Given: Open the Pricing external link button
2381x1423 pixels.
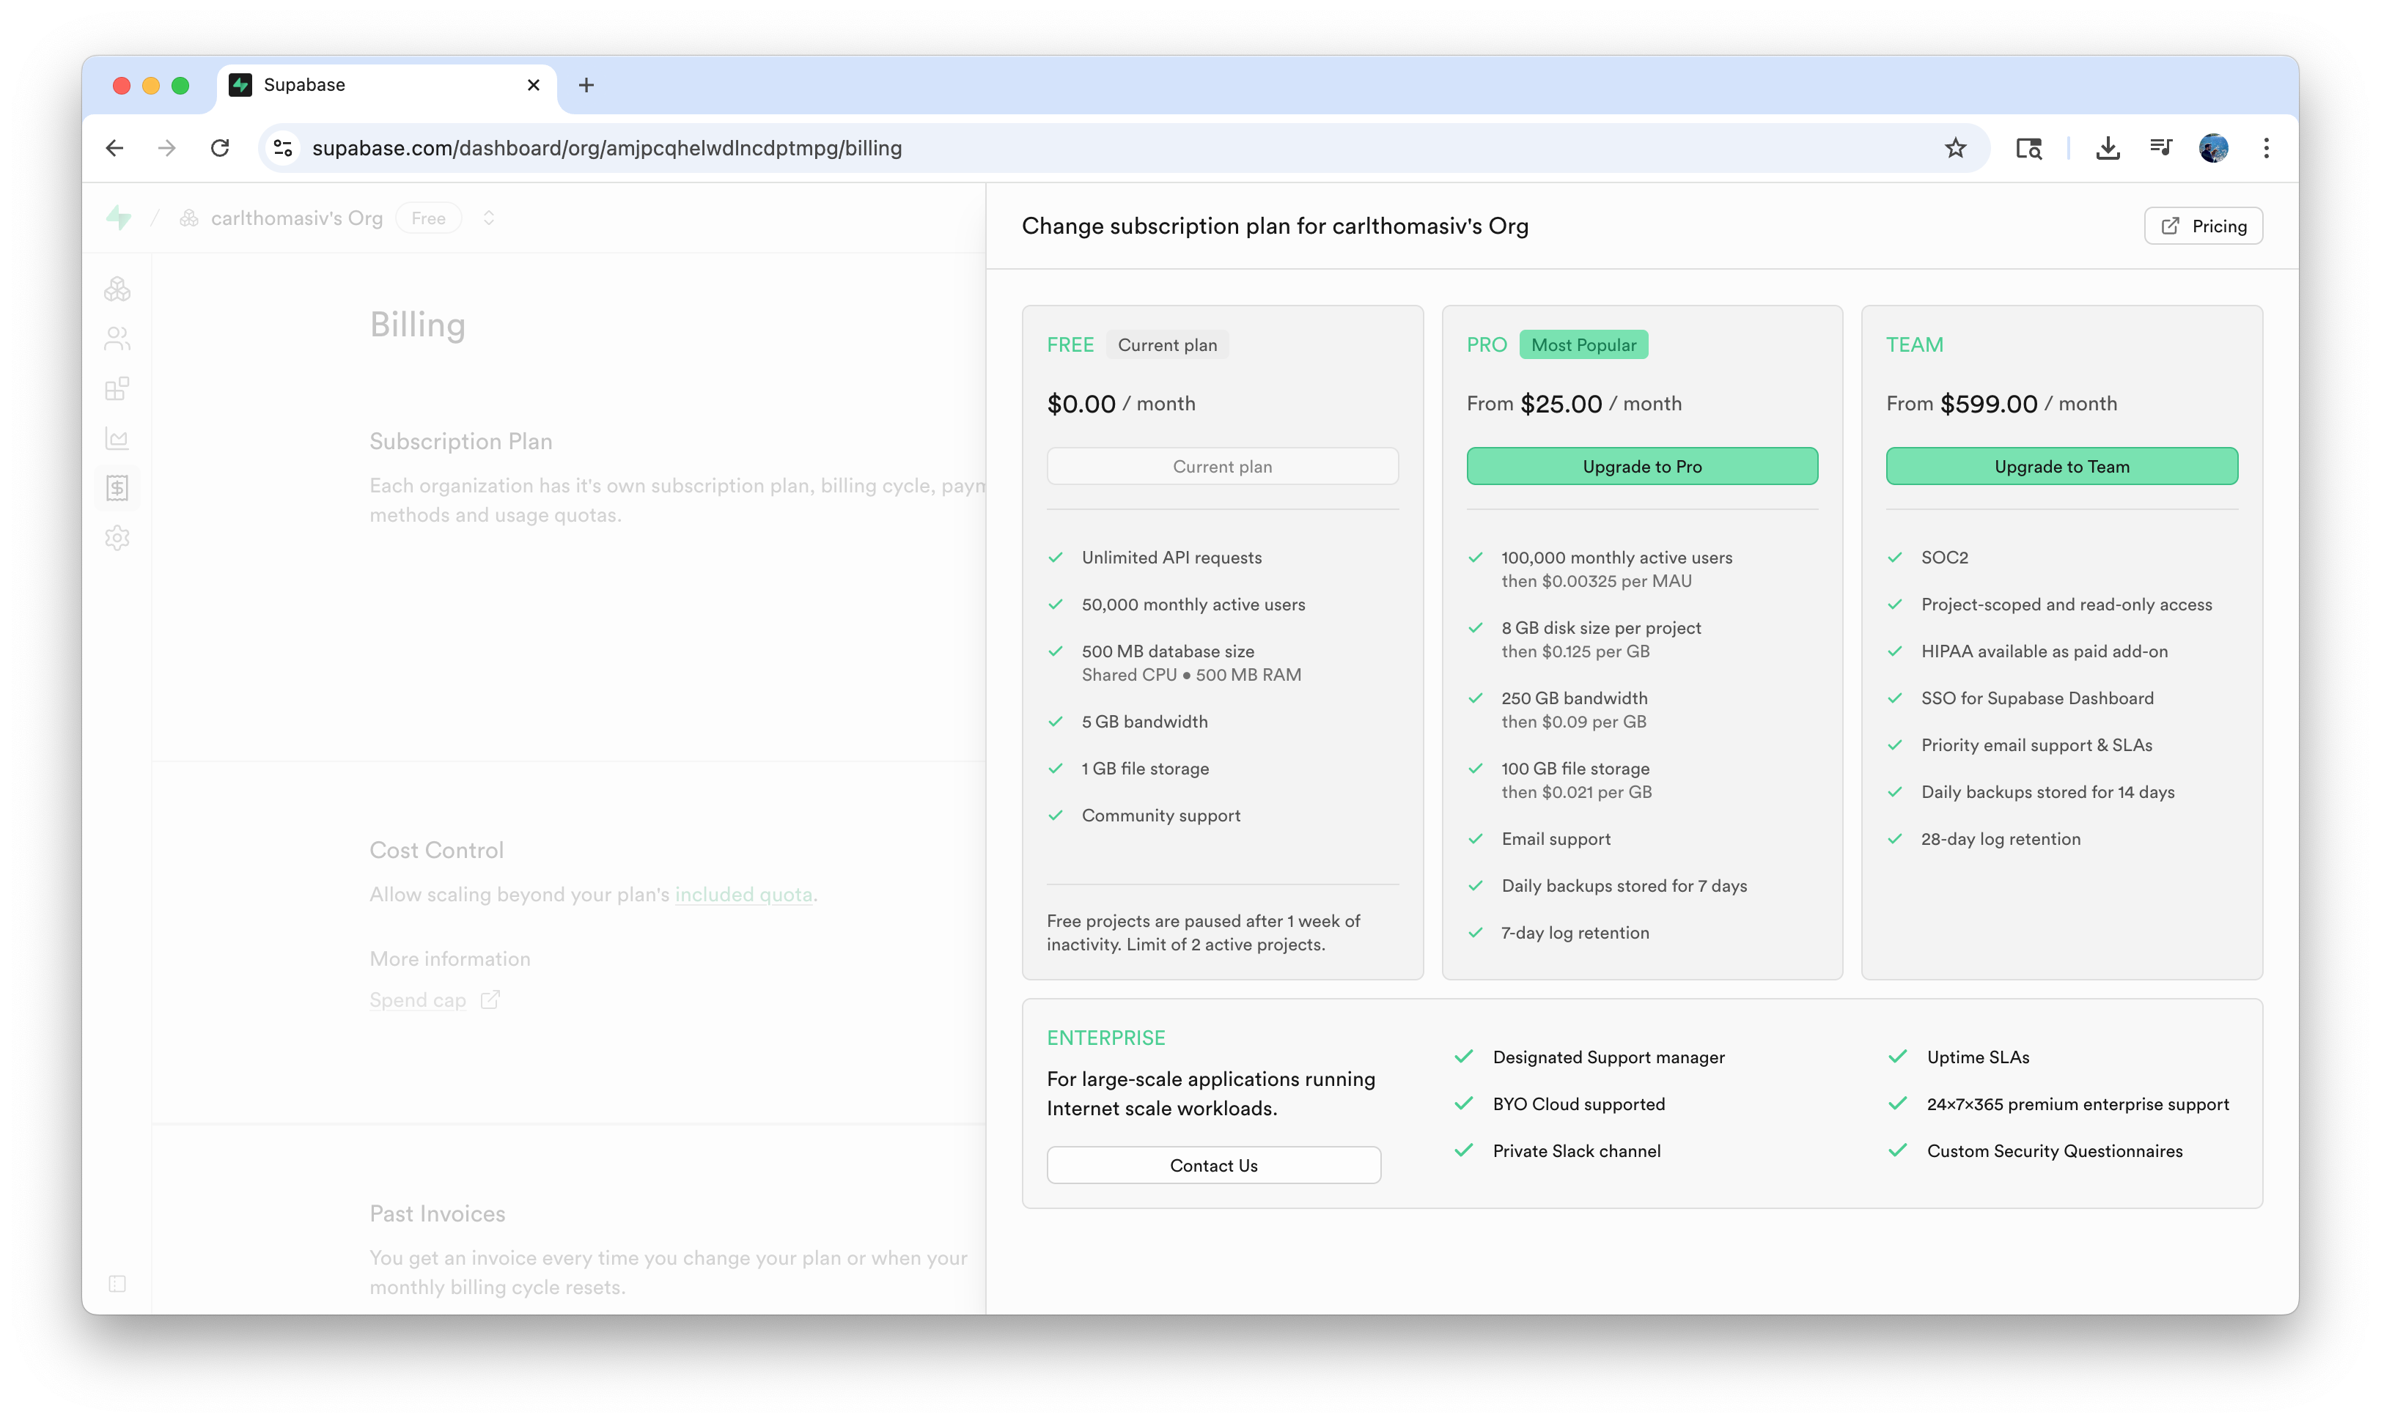Looking at the screenshot, I should (x=2203, y=226).
